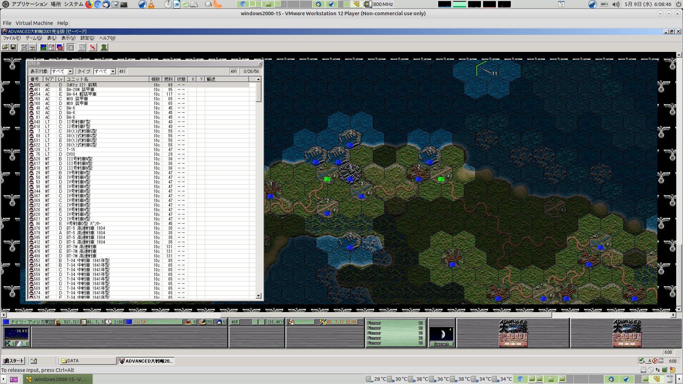683x384 pixels.
Task: Click the red END turn toolbar icon
Action: click(x=93, y=47)
